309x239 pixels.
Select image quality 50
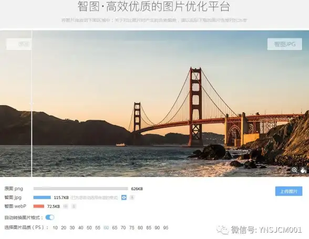(x=89, y=228)
